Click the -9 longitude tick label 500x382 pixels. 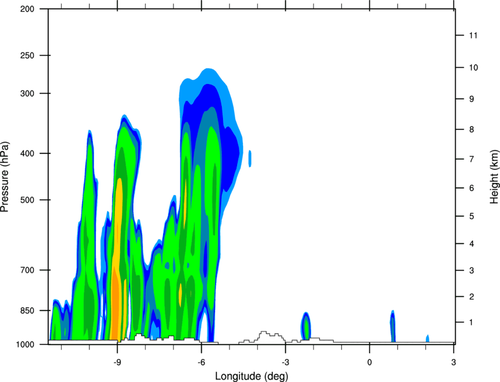pos(117,363)
